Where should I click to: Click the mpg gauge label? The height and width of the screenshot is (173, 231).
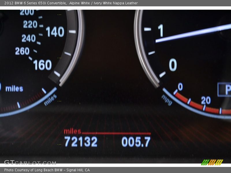[167, 100]
